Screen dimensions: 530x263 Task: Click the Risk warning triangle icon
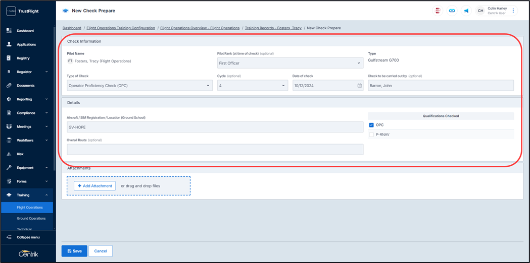point(9,154)
